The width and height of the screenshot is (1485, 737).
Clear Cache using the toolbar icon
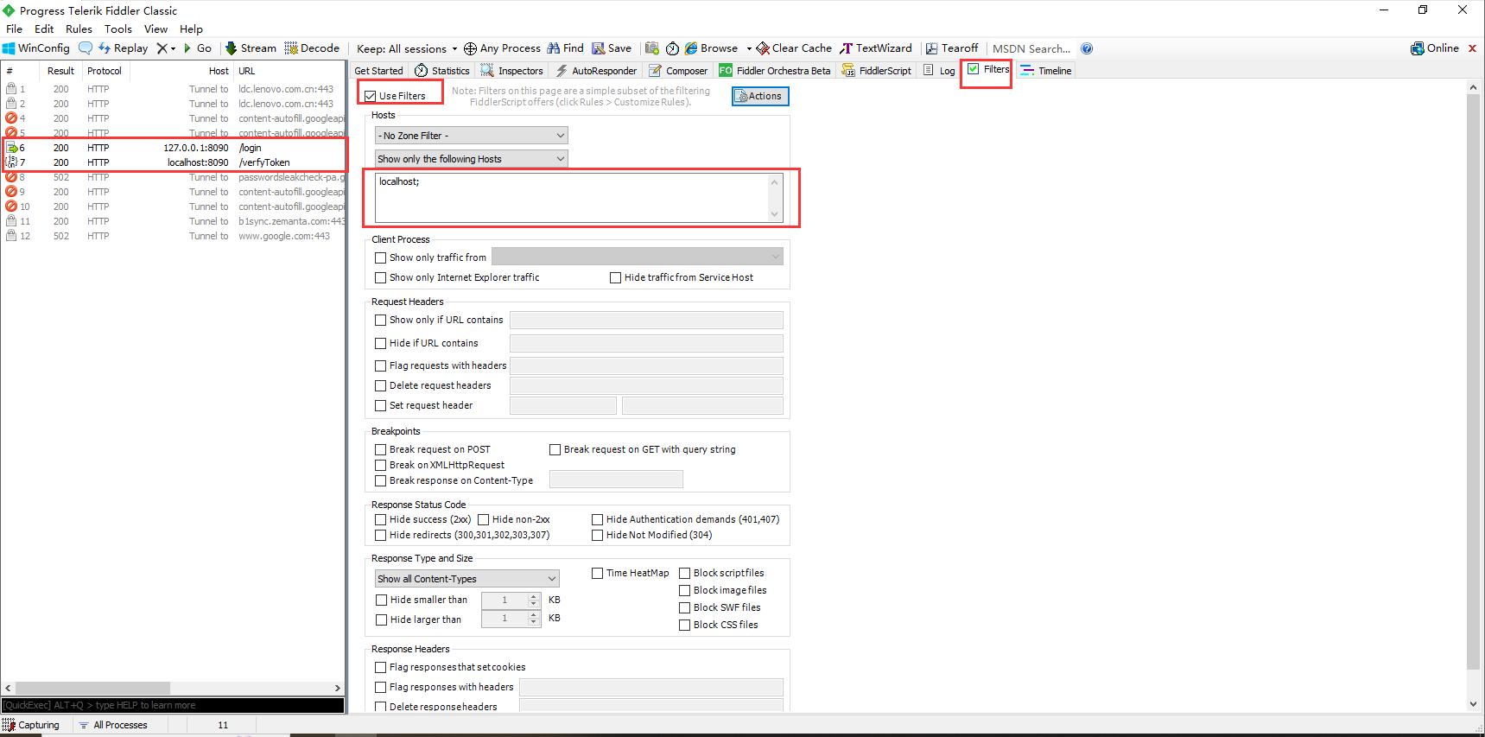pos(794,48)
